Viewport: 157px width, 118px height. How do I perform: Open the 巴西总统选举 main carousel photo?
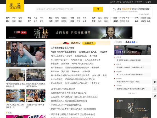pyautogui.click(x=26, y=54)
